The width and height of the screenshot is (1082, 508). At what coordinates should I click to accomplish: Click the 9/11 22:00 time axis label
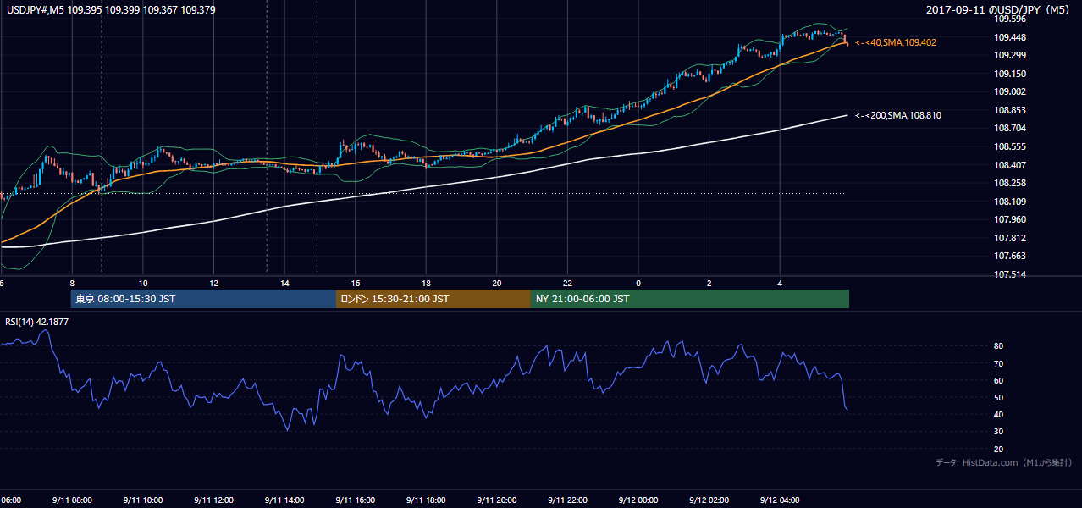point(567,500)
